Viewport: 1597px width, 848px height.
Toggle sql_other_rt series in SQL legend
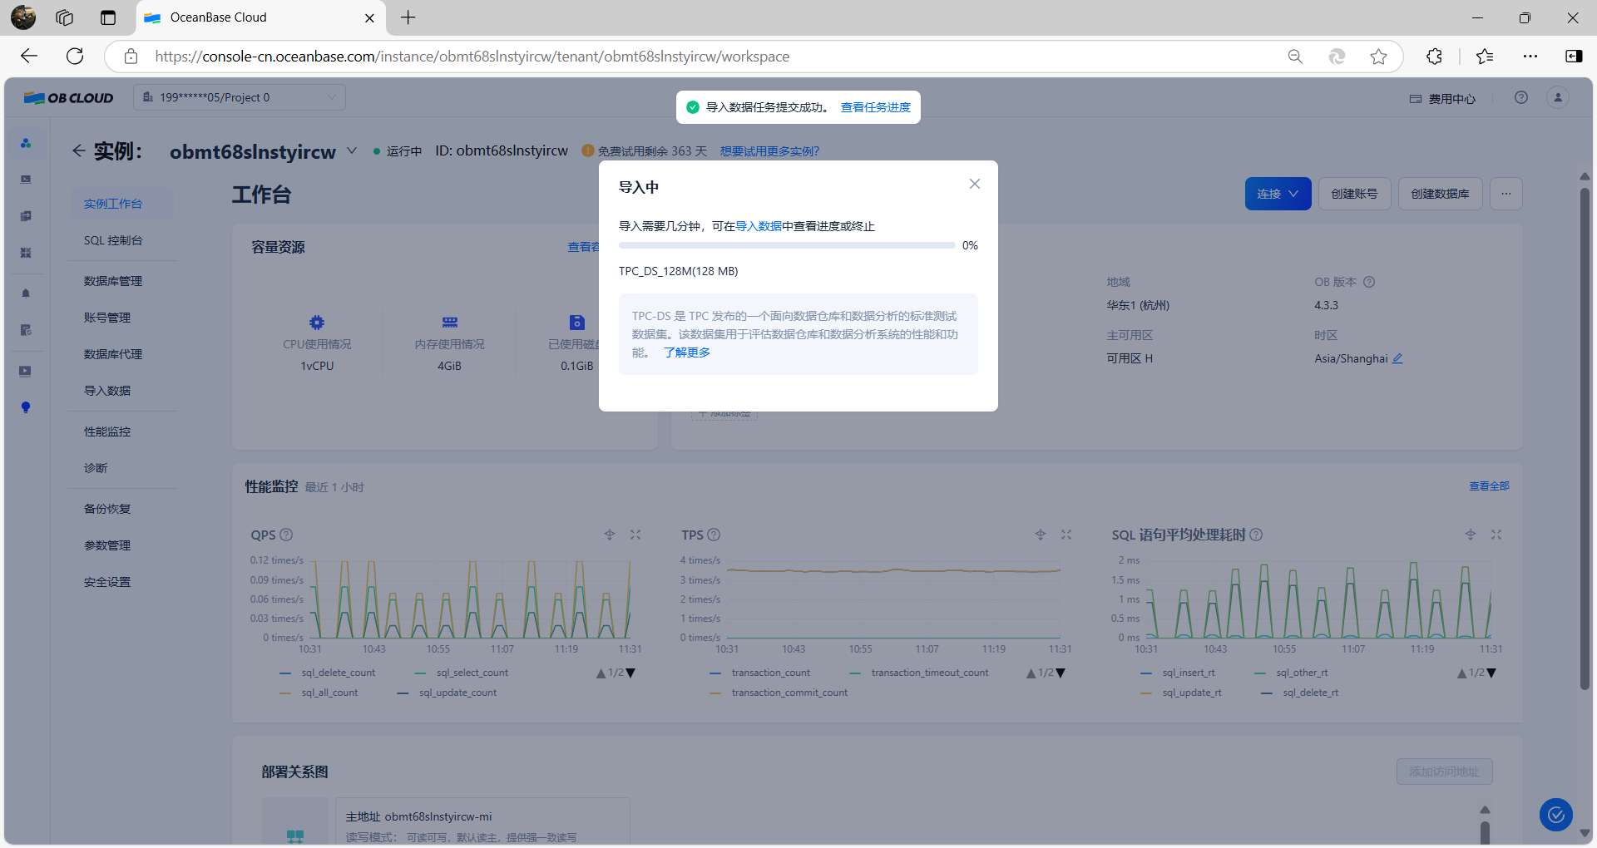[x=1291, y=673]
